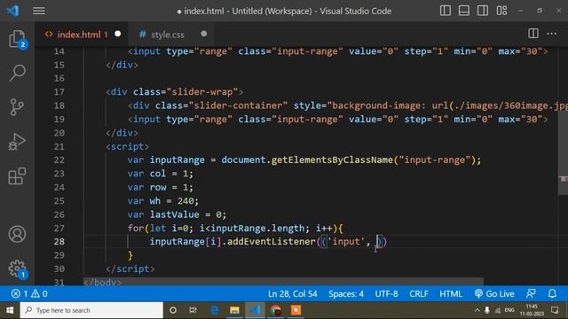Open the Windows action center

pyautogui.click(x=555, y=310)
